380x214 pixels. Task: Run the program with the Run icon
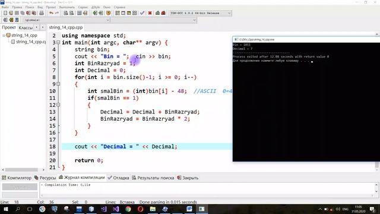(x=123, y=13)
